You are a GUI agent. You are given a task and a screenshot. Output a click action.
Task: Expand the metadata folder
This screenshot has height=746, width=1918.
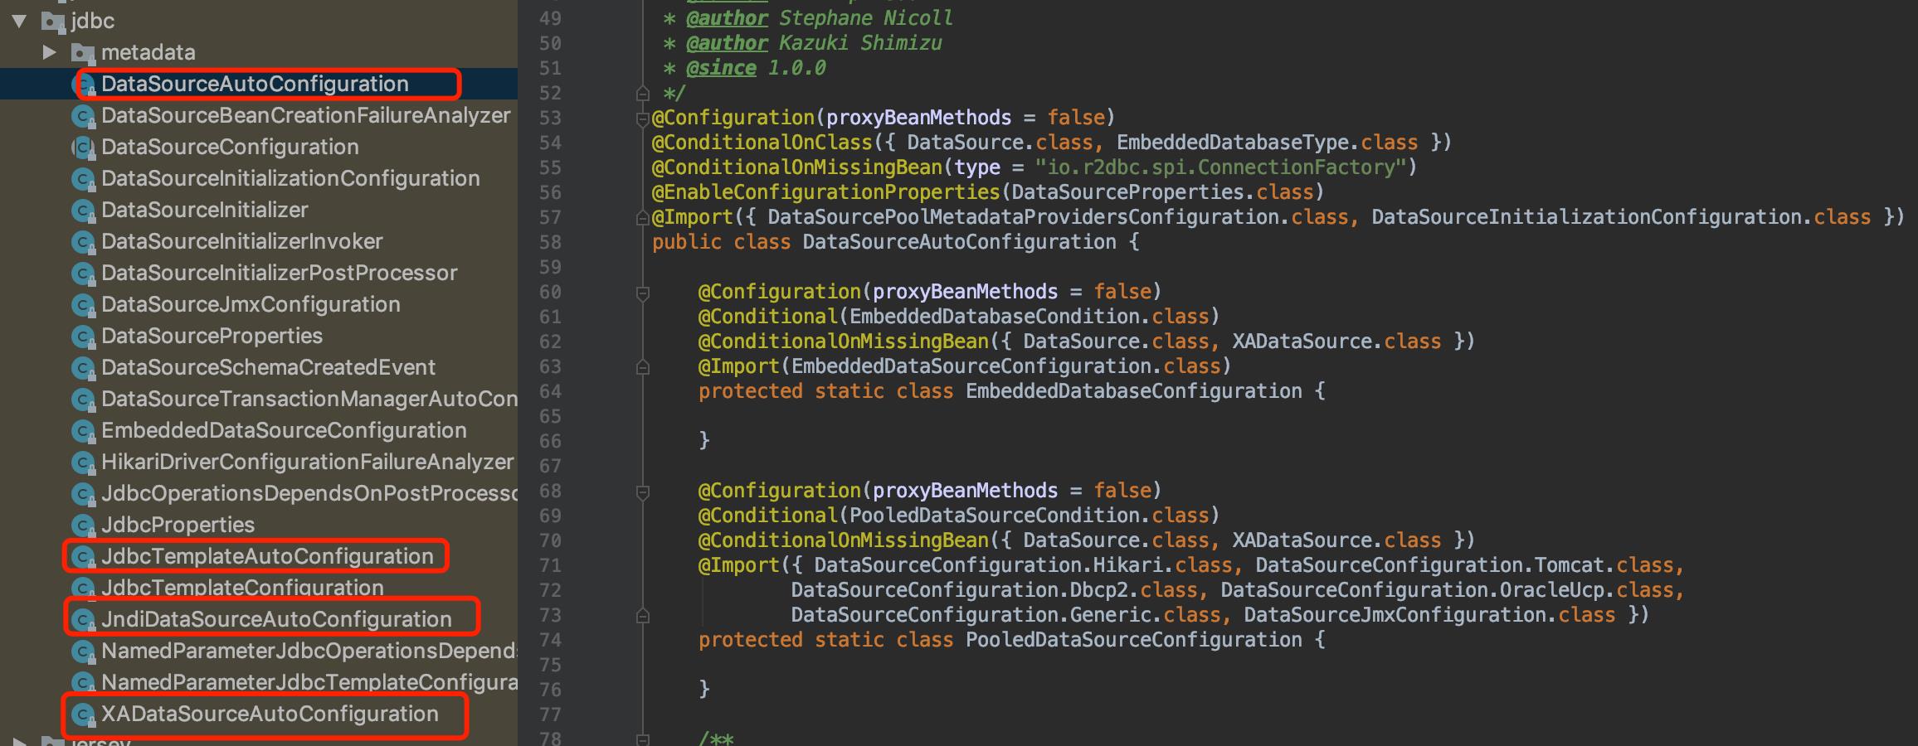(49, 52)
